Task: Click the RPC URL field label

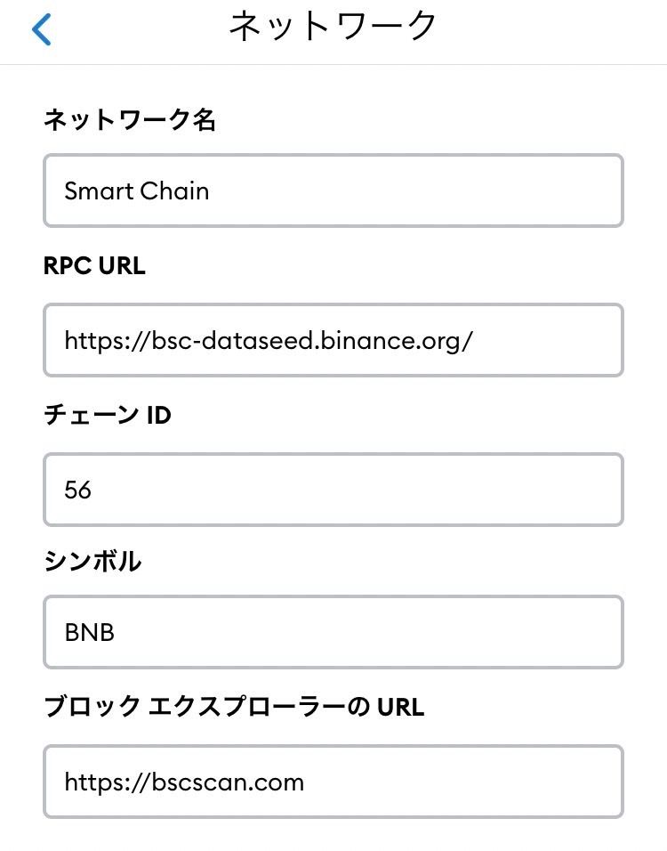Action: (94, 265)
